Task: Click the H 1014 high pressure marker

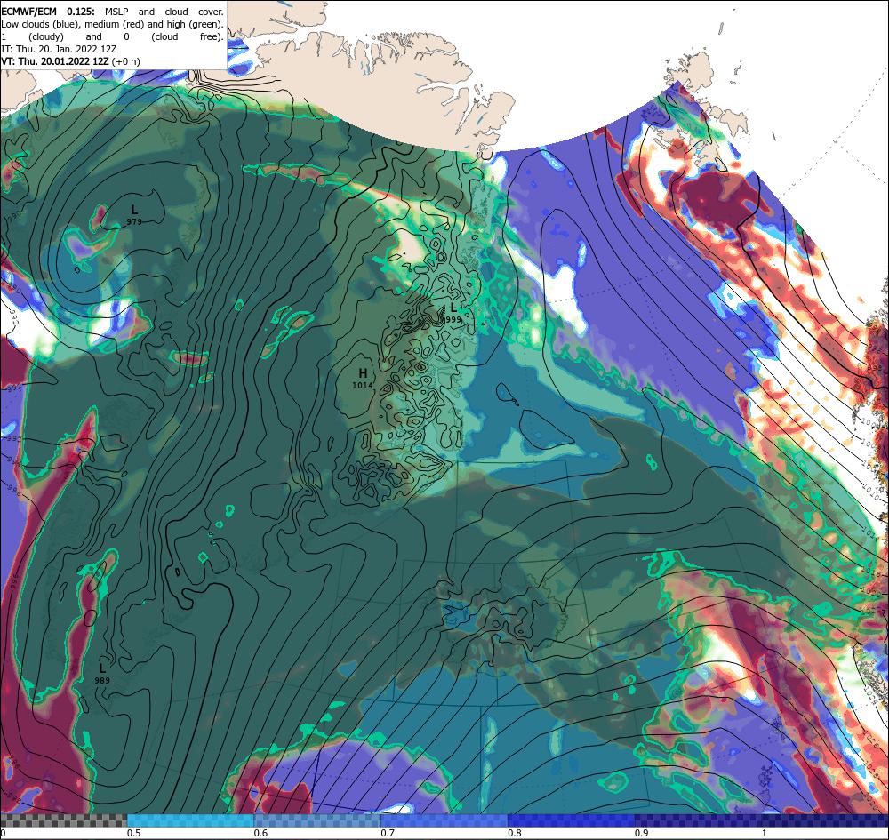Action: pos(363,378)
